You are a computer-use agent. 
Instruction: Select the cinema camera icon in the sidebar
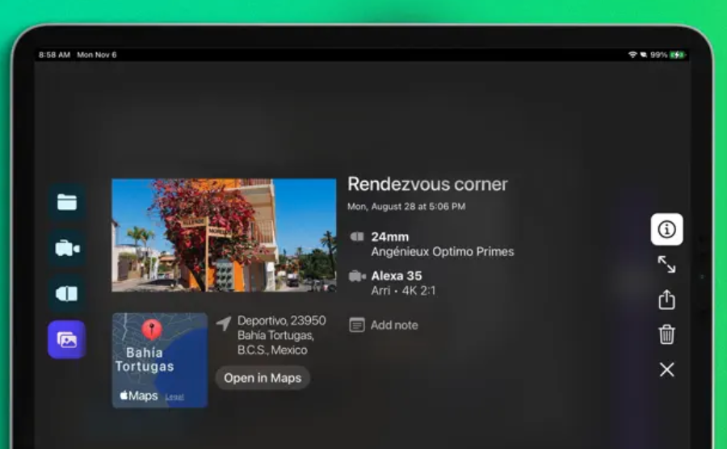[67, 248]
